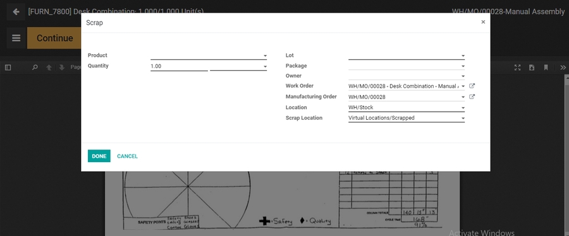Click the PDF bookmark icon
The height and width of the screenshot is (236, 569).
point(546,68)
